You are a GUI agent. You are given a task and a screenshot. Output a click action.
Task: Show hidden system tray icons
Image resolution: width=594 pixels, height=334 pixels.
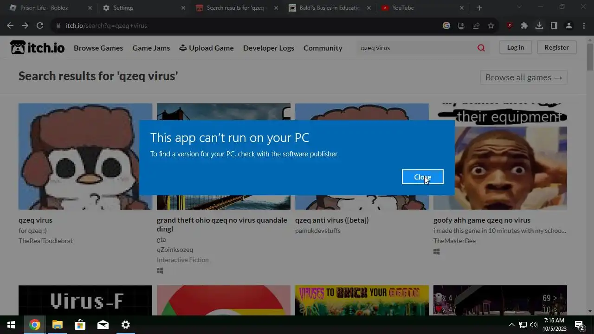tap(511, 325)
